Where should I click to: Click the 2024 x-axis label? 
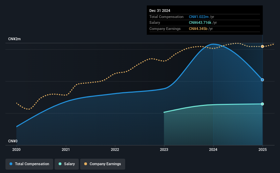[213, 150]
